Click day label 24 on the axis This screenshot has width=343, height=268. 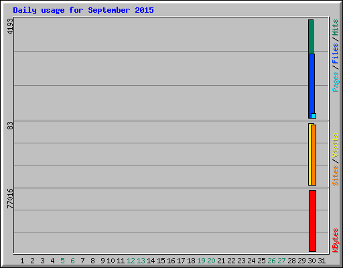tap(251, 261)
